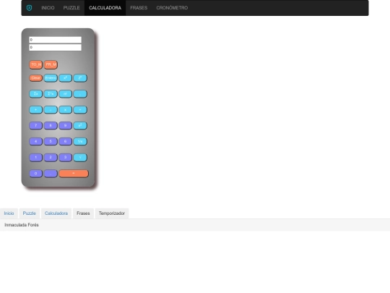Click the divide operator key
This screenshot has height=293, width=390.
tap(80, 110)
